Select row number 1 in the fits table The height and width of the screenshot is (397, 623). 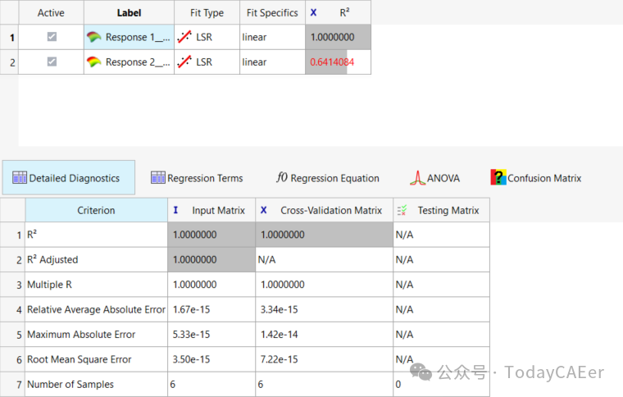click(10, 38)
